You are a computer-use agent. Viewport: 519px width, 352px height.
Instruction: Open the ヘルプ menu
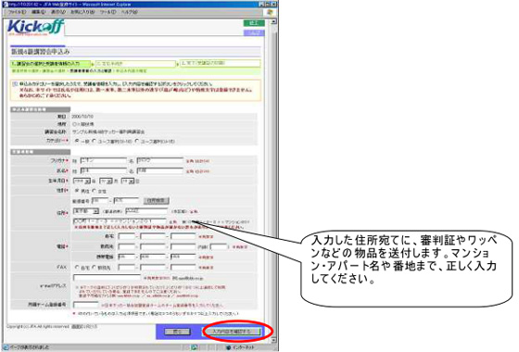tap(129, 12)
